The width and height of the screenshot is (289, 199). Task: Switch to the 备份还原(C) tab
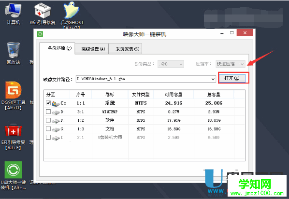point(58,48)
